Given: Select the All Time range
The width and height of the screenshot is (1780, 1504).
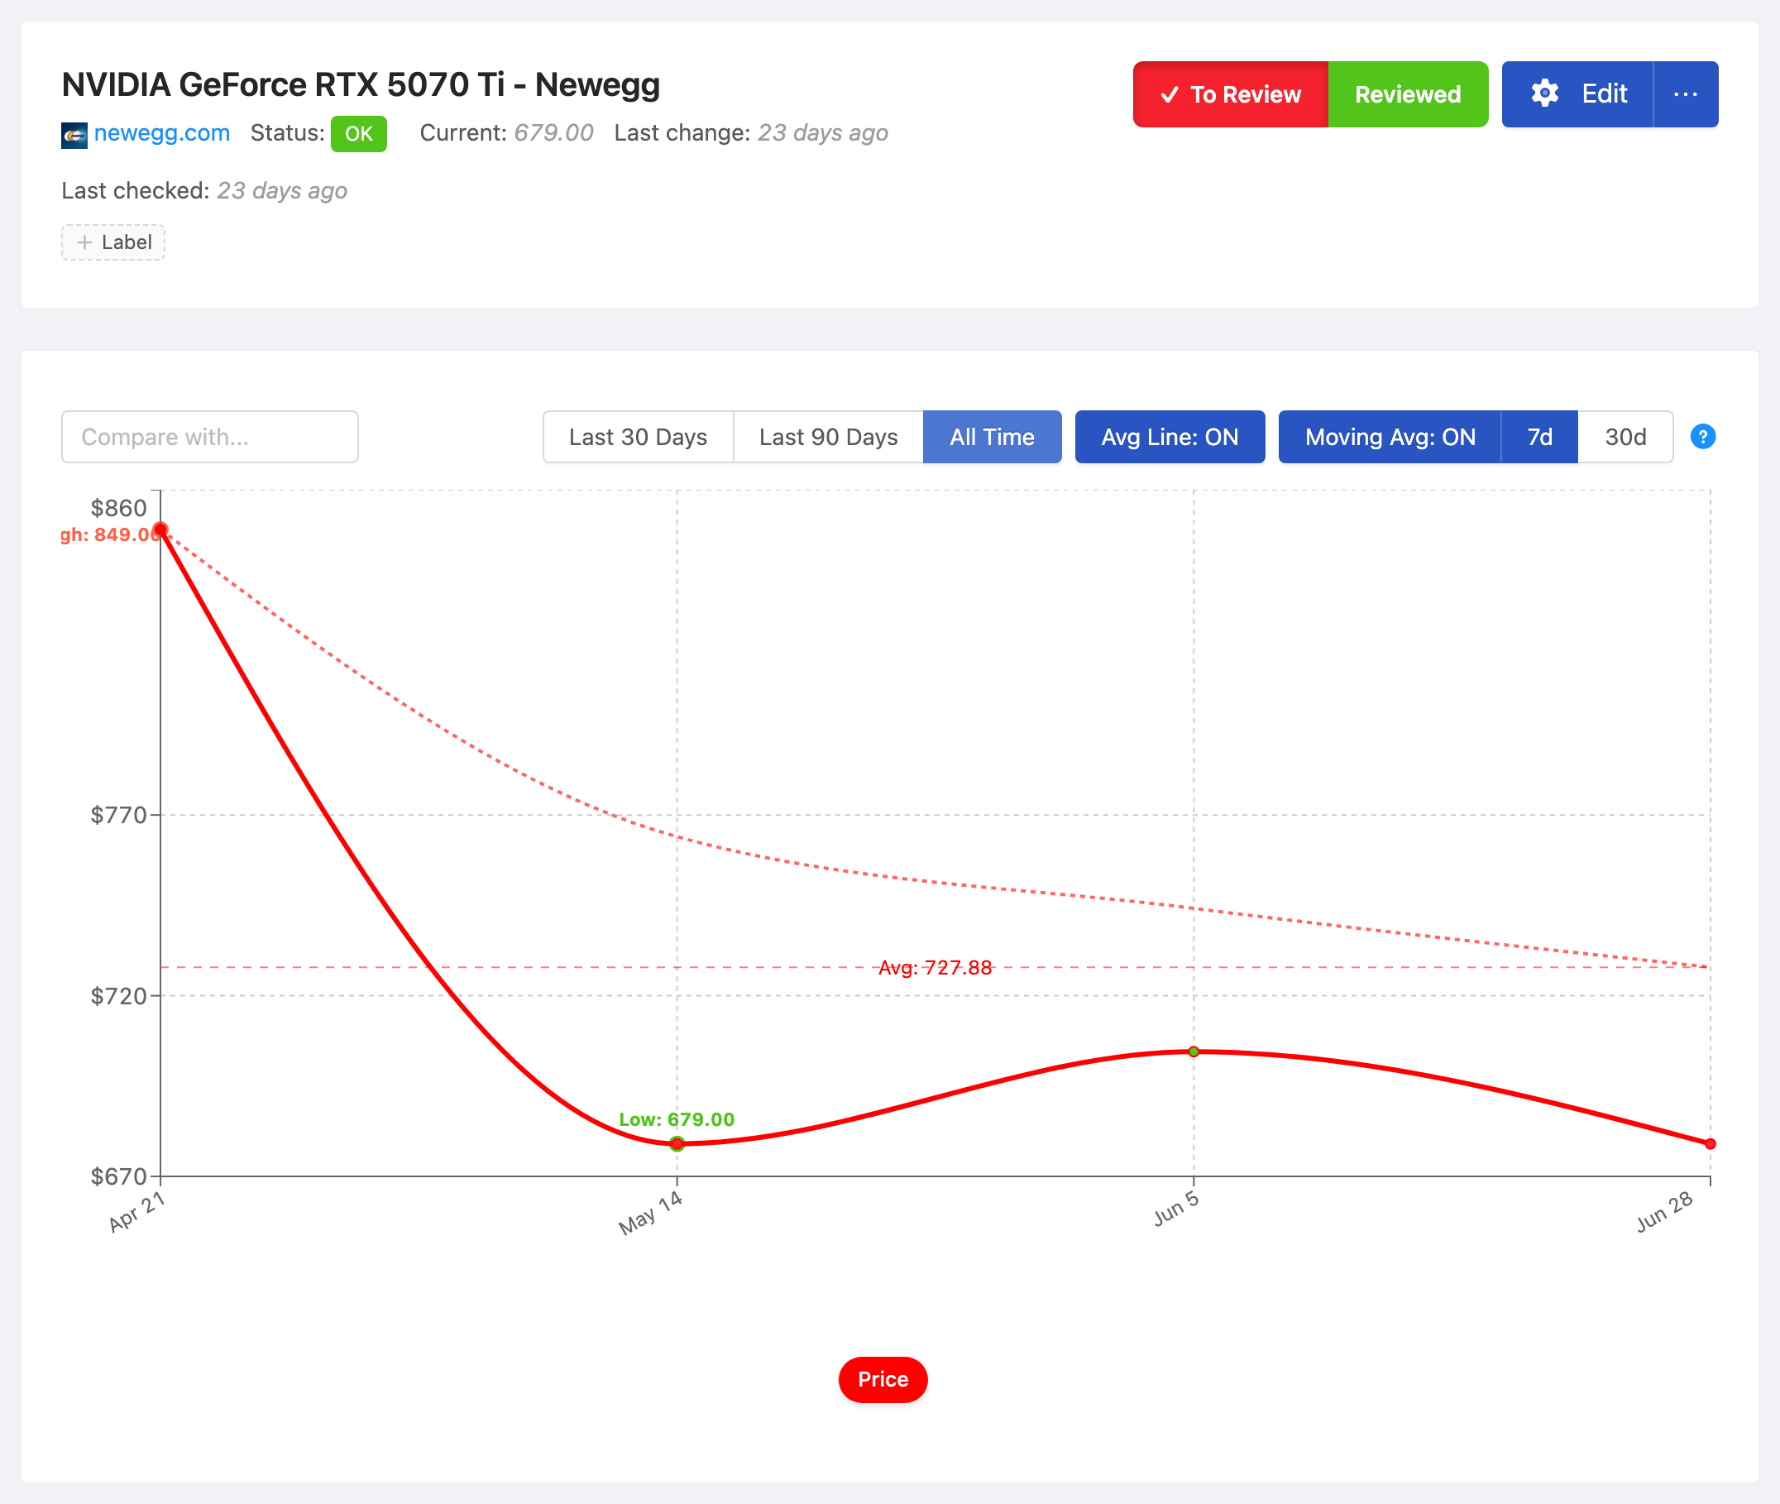Looking at the screenshot, I should click(x=992, y=437).
